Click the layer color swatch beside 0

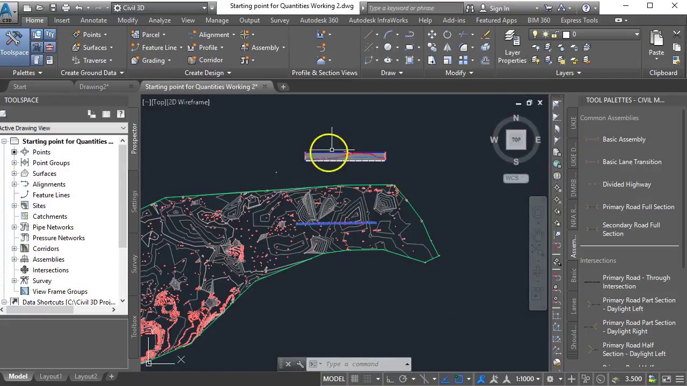[566, 34]
